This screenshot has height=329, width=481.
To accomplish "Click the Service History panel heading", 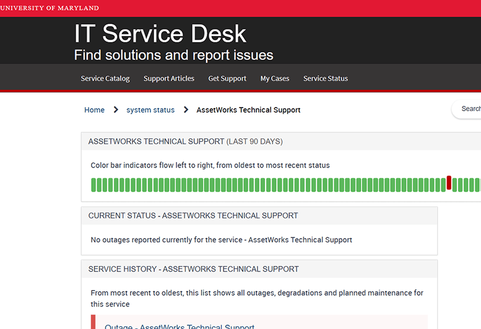I will [x=193, y=269].
